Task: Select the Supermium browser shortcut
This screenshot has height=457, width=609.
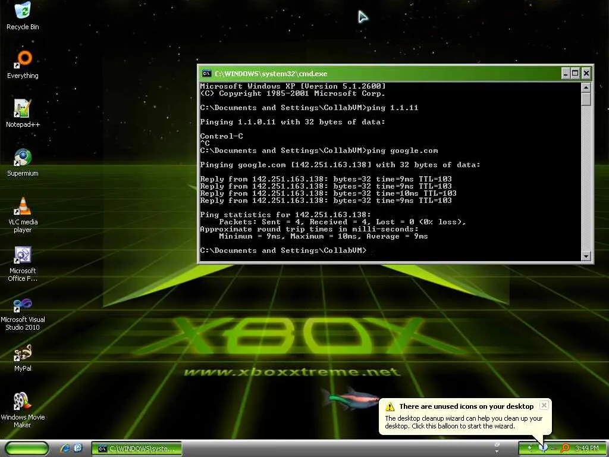Action: (23, 163)
